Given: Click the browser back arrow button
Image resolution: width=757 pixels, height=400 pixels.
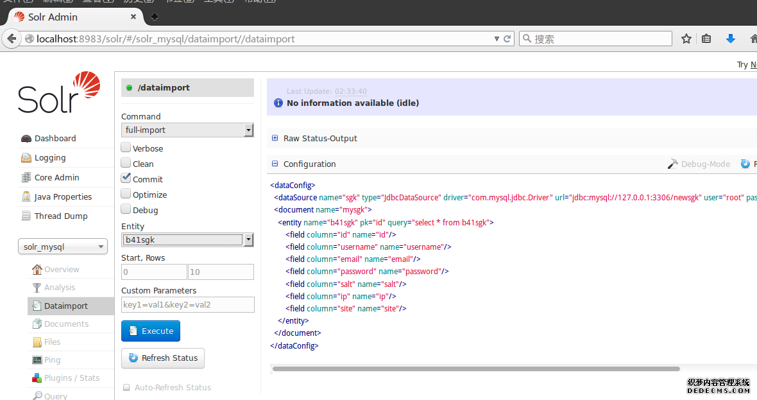Looking at the screenshot, I should (x=12, y=39).
